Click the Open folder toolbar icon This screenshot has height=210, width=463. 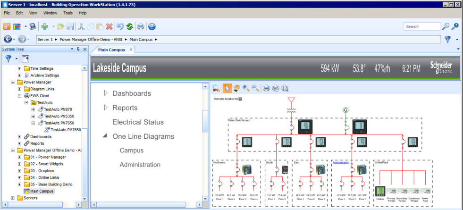(61, 26)
